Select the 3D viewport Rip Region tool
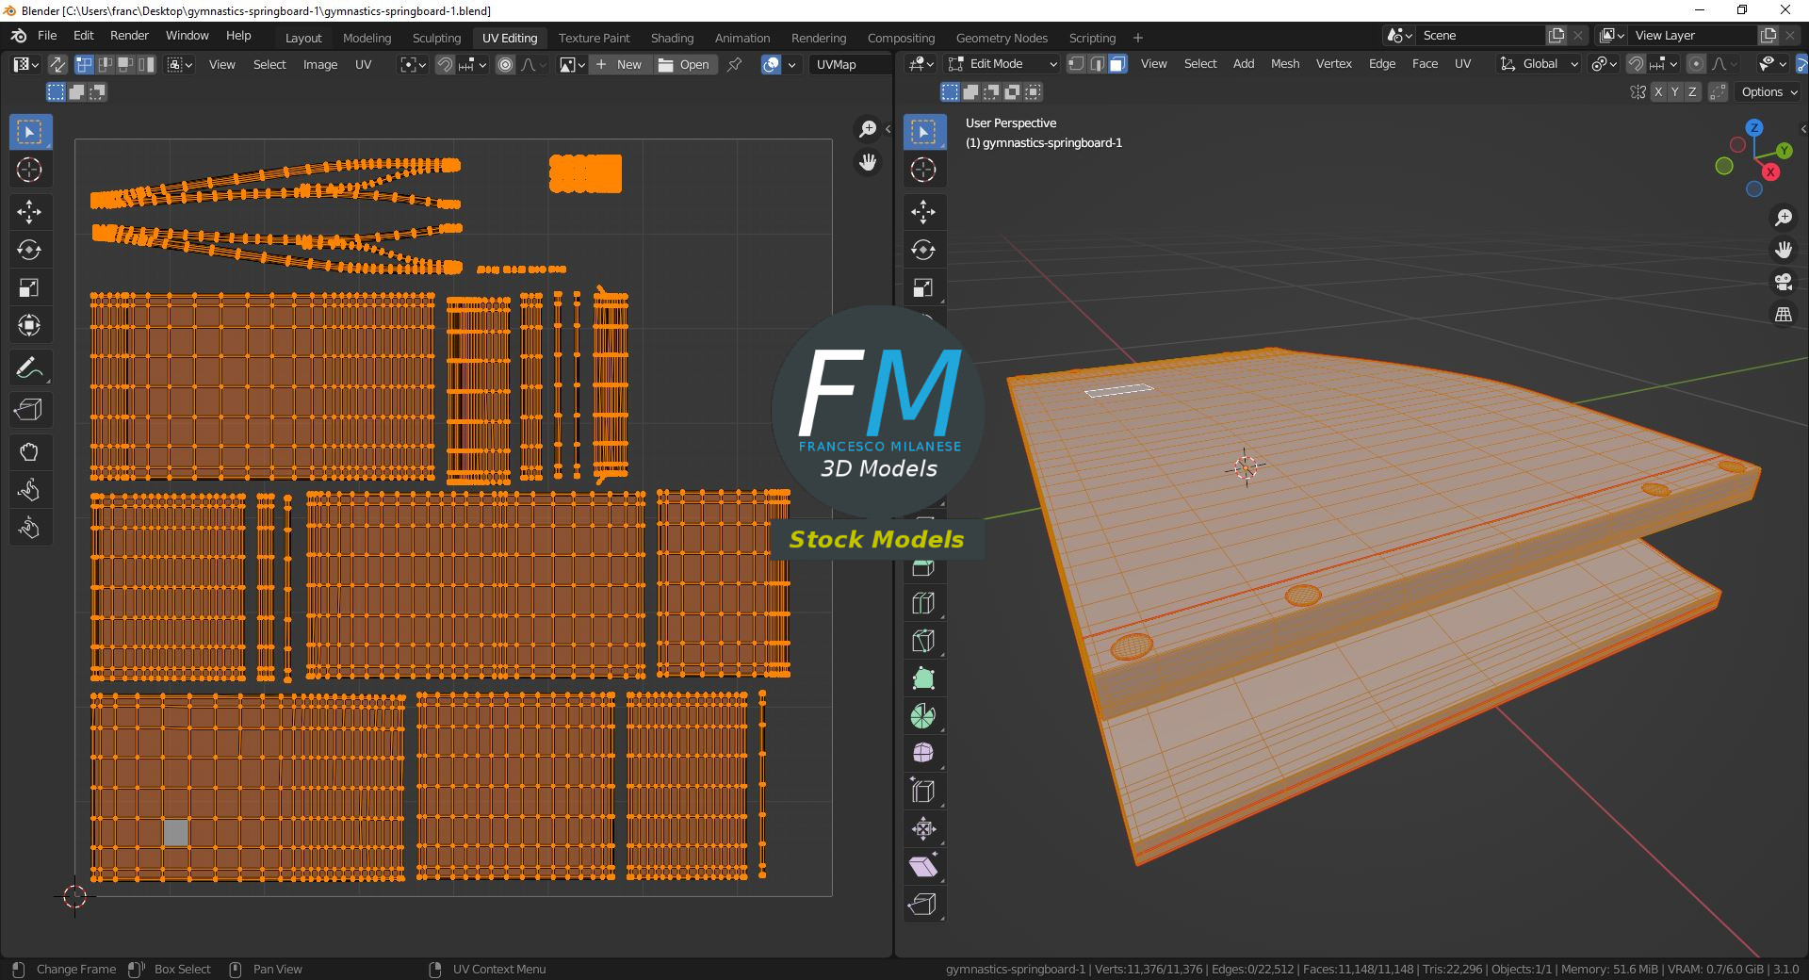The image size is (1809, 980). click(924, 905)
